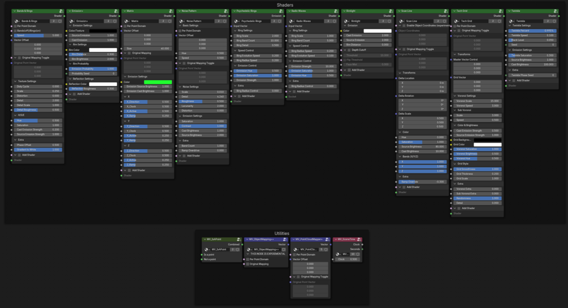
Task: Enable Per Point Domain in Tech Grid
Action: point(454,26)
